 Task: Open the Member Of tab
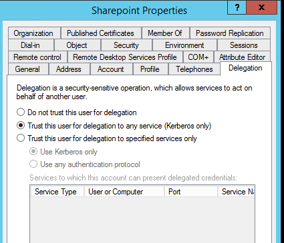[165, 33]
